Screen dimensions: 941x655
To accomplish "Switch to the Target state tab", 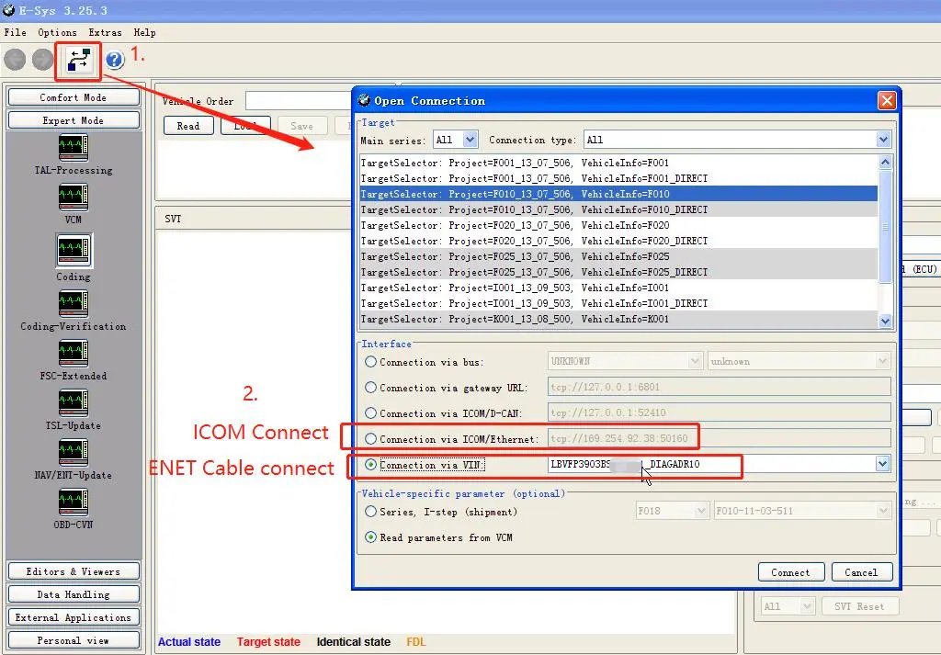I will point(268,641).
